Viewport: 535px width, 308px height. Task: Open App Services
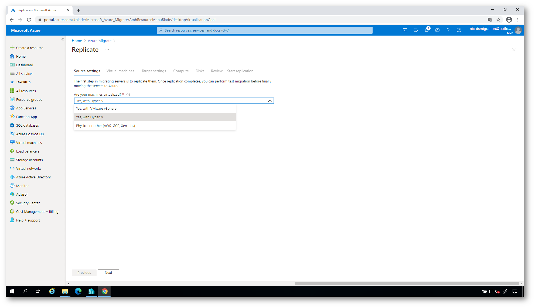click(23, 108)
